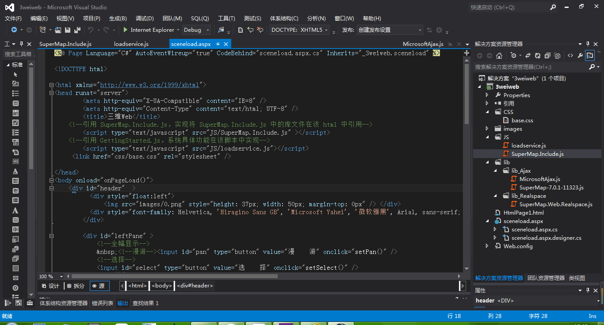
Task: Click the Preview Selected Items folder icon
Action: point(590,56)
